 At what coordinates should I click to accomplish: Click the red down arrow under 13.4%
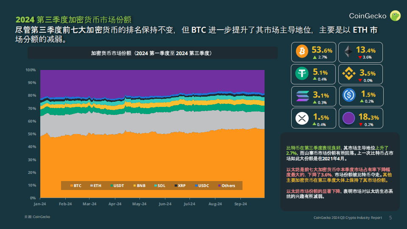tap(360, 57)
